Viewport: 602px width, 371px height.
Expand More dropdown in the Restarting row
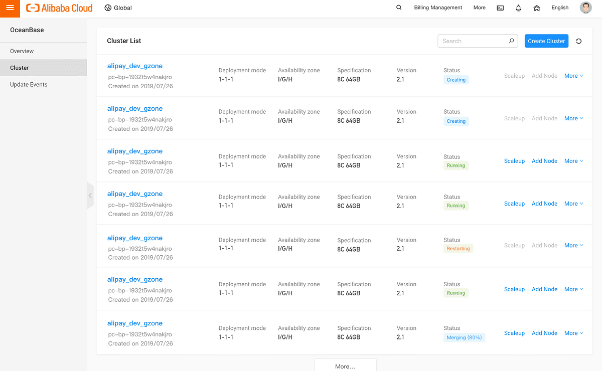pos(574,246)
